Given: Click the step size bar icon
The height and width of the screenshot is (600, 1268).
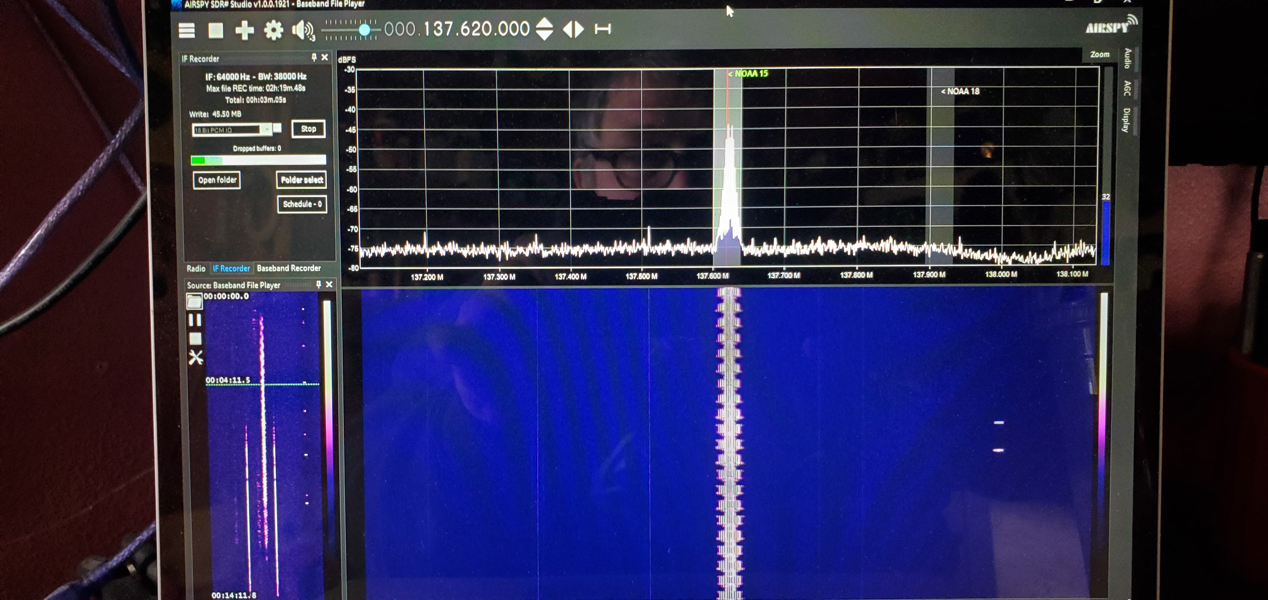Looking at the screenshot, I should [603, 30].
